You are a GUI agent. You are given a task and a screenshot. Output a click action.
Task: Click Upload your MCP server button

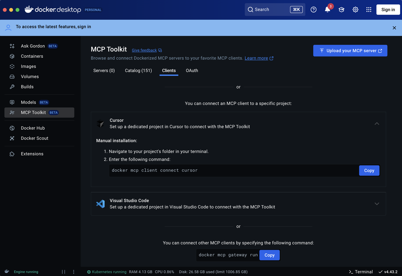coord(350,51)
